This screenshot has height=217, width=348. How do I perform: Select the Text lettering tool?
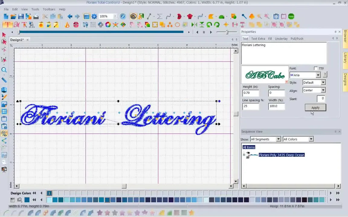[8, 25]
